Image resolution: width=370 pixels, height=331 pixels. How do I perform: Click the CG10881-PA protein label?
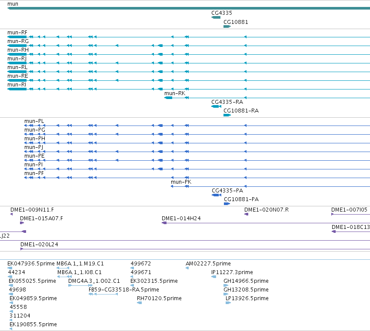(241, 199)
